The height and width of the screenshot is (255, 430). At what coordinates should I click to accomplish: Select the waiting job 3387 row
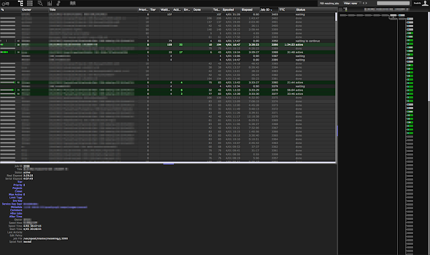point(167,56)
